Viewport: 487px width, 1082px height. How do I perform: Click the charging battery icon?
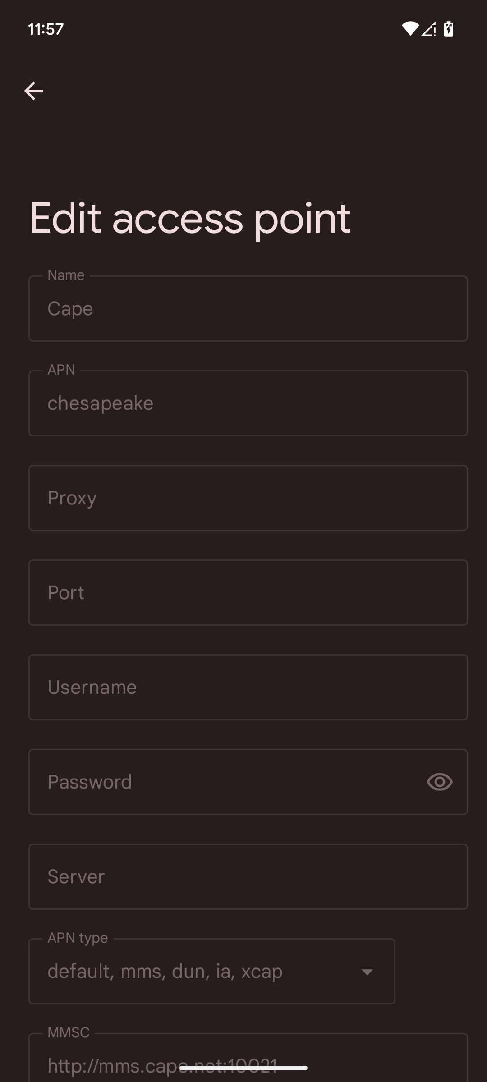click(449, 29)
